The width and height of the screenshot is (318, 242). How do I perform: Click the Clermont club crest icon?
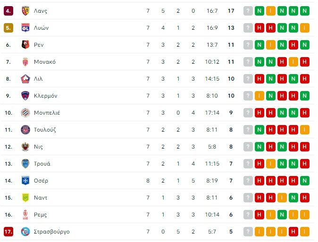click(25, 96)
